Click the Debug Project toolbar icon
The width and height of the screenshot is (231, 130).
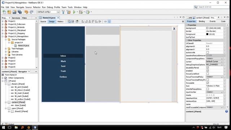point(81,12)
